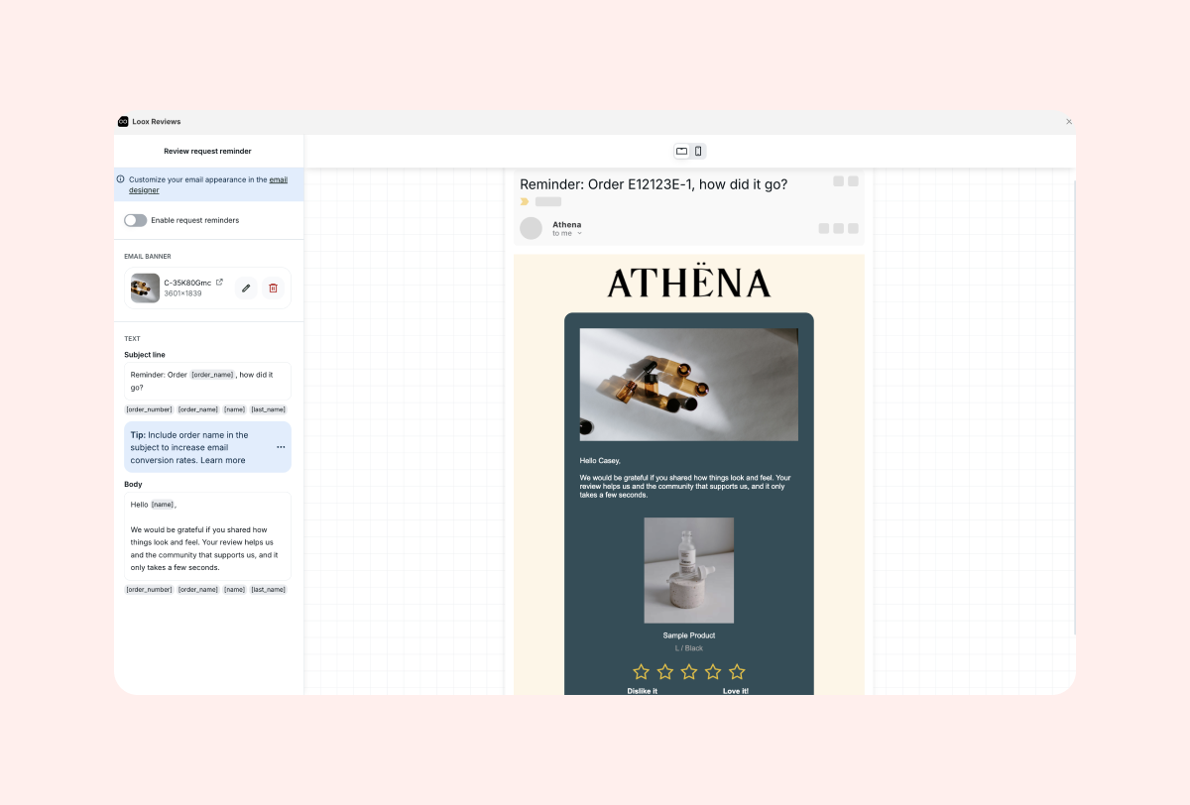This screenshot has width=1190, height=805.
Task: Toggle Enable request reminders switch
Action: coord(135,220)
